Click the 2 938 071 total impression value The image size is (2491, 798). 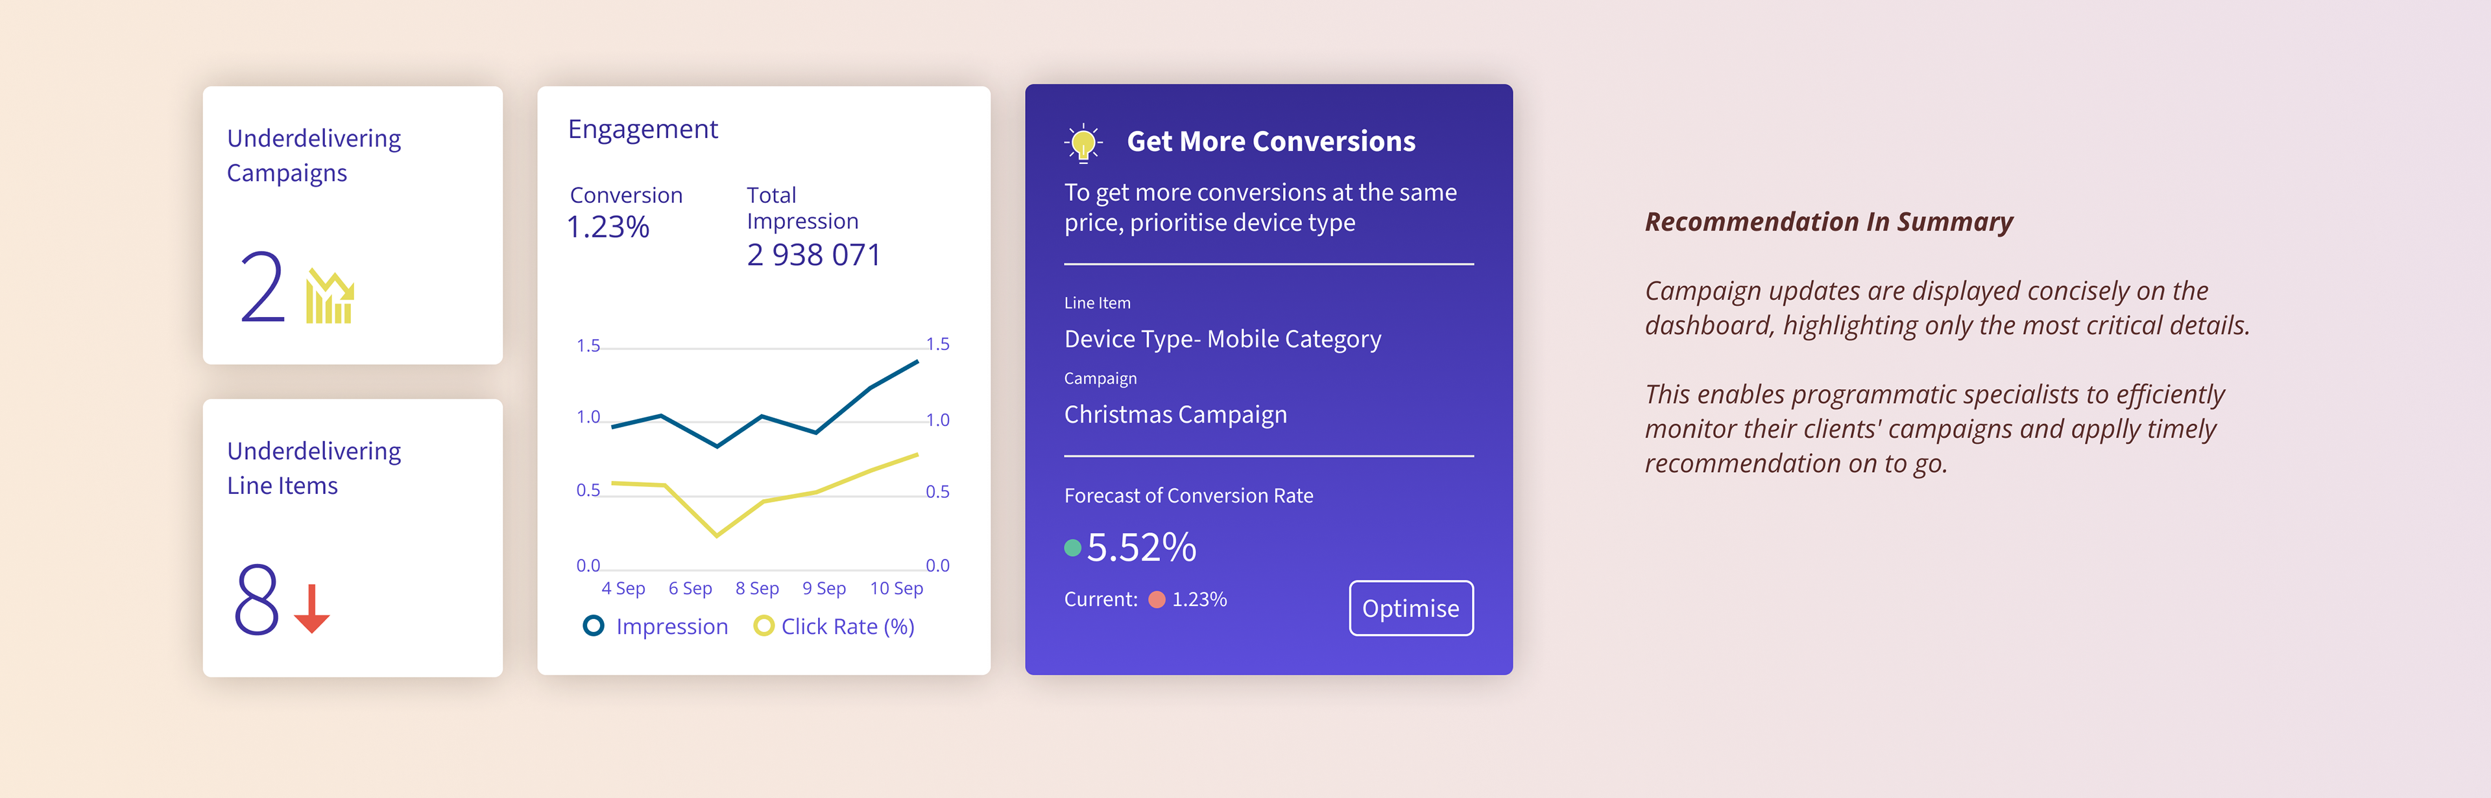[x=813, y=255]
